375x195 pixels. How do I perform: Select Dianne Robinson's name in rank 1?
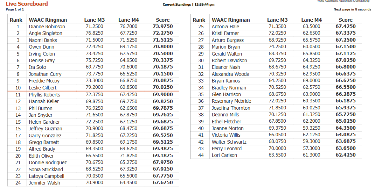pyautogui.click(x=47, y=27)
